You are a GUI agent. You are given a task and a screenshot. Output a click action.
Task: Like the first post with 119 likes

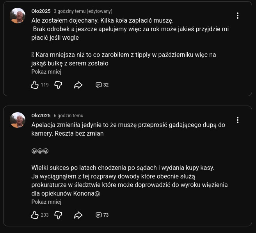click(x=35, y=85)
